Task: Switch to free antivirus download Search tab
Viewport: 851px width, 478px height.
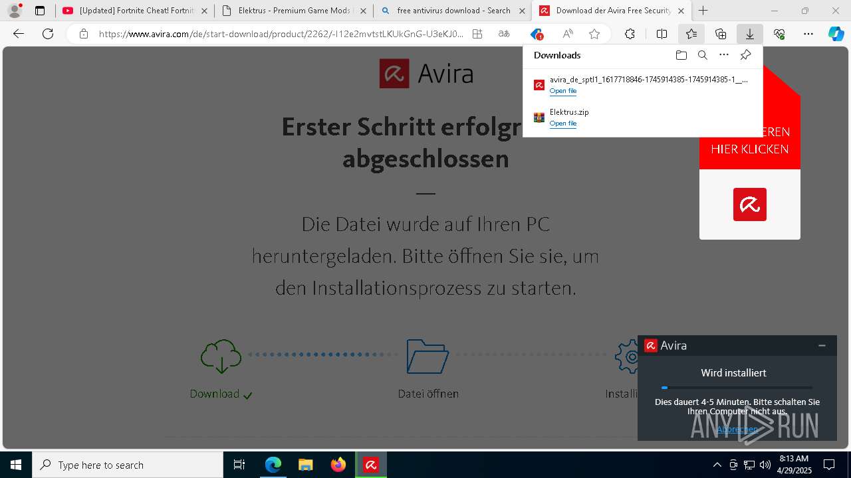Action: pos(452,11)
